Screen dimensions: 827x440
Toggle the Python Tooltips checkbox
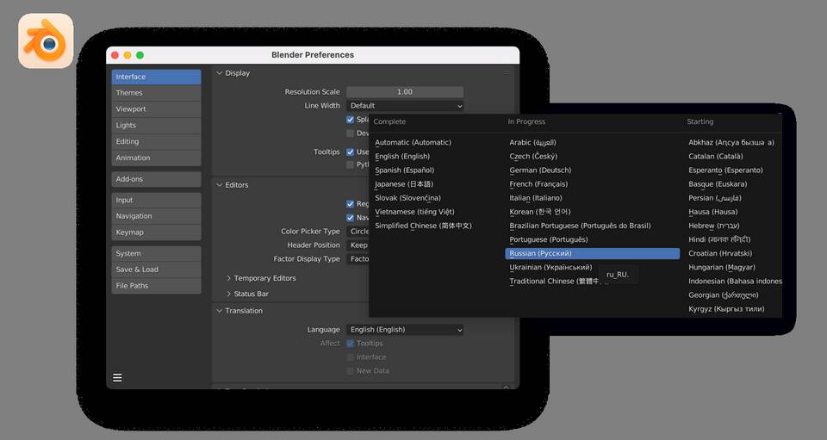(351, 165)
